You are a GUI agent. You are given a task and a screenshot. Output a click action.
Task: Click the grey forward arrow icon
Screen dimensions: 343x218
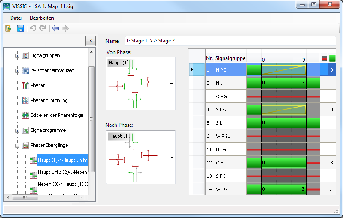65,28
